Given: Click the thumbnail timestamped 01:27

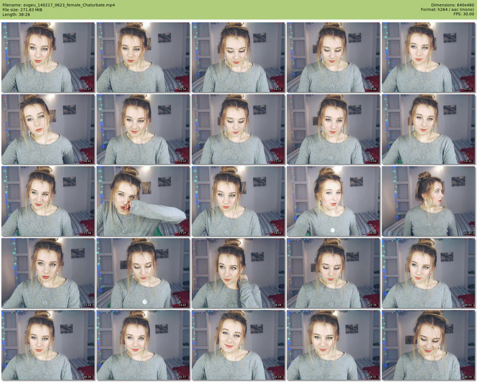Looking at the screenshot, I should click(48, 57).
